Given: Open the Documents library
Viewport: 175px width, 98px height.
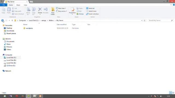Looking at the screenshot, I should coord(9,41).
